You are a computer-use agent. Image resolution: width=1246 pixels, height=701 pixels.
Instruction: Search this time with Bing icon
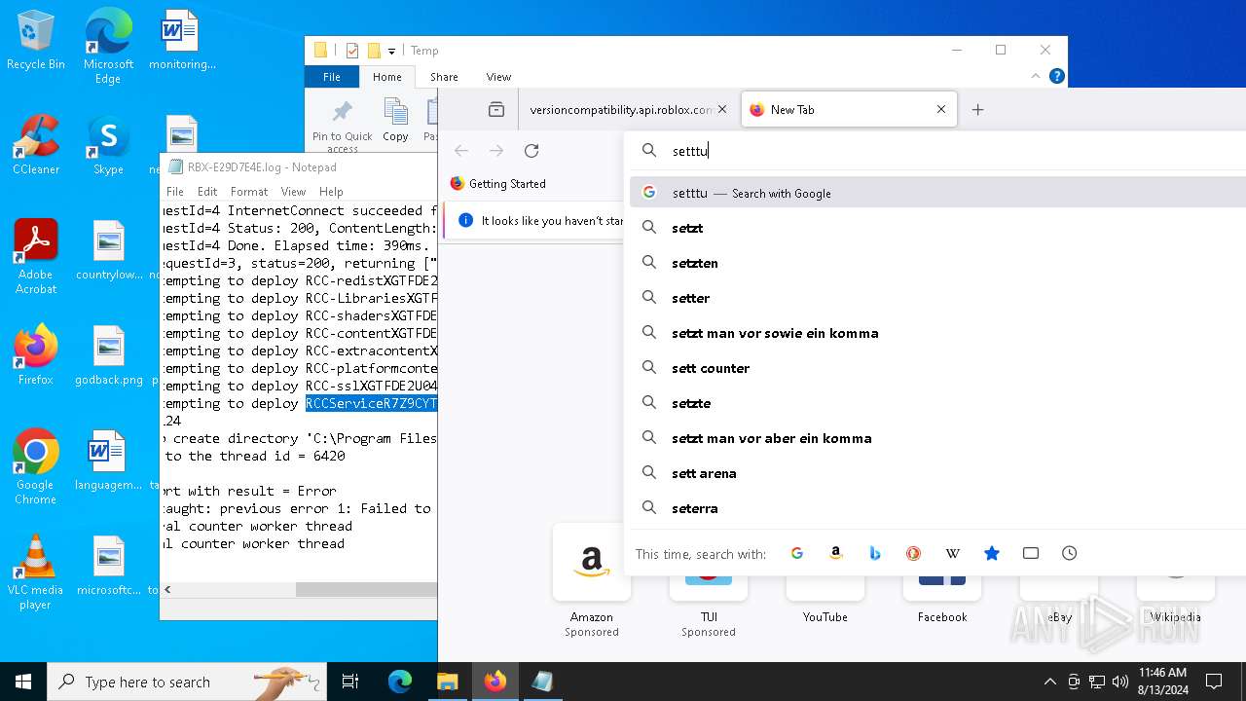click(875, 553)
